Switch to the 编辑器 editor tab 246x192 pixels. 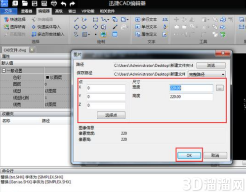tap(44, 11)
